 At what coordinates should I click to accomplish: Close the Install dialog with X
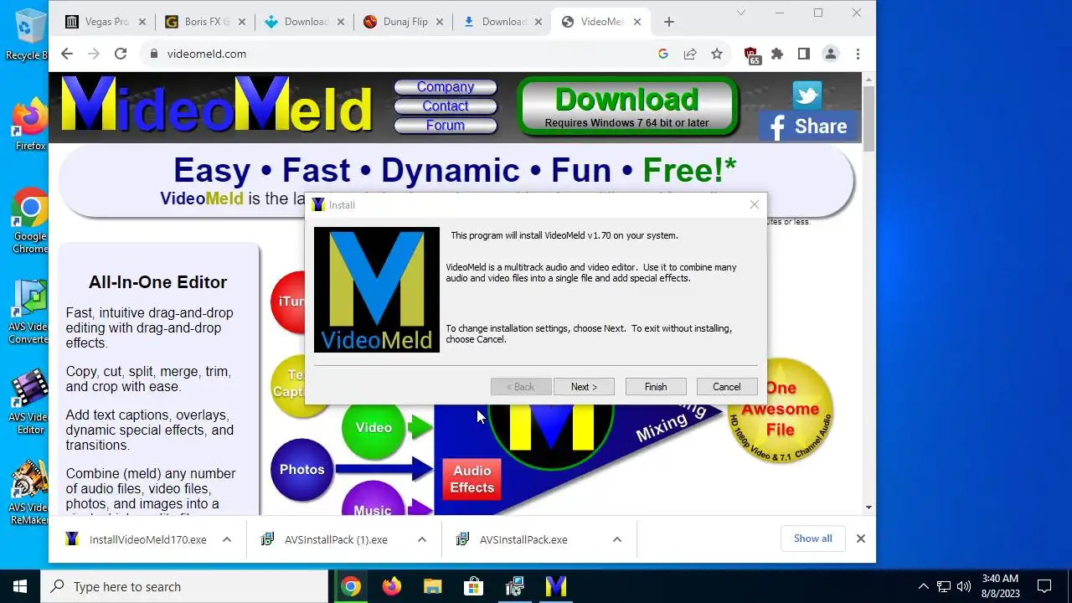[754, 204]
